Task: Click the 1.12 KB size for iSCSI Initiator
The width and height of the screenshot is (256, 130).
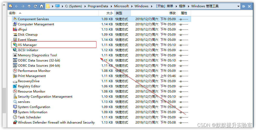Action: click(107, 50)
